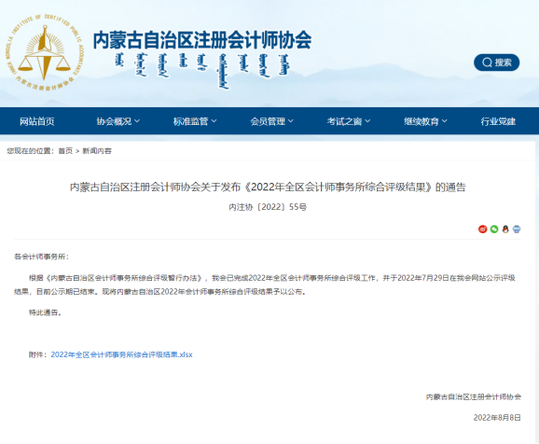Viewport: 539px width, 444px height.
Task: Click the 新闻内容 breadcrumb link
Action: [x=97, y=151]
